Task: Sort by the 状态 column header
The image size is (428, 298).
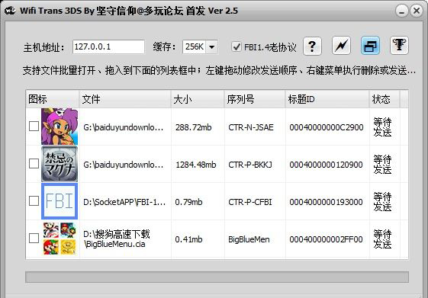Action: (385, 99)
